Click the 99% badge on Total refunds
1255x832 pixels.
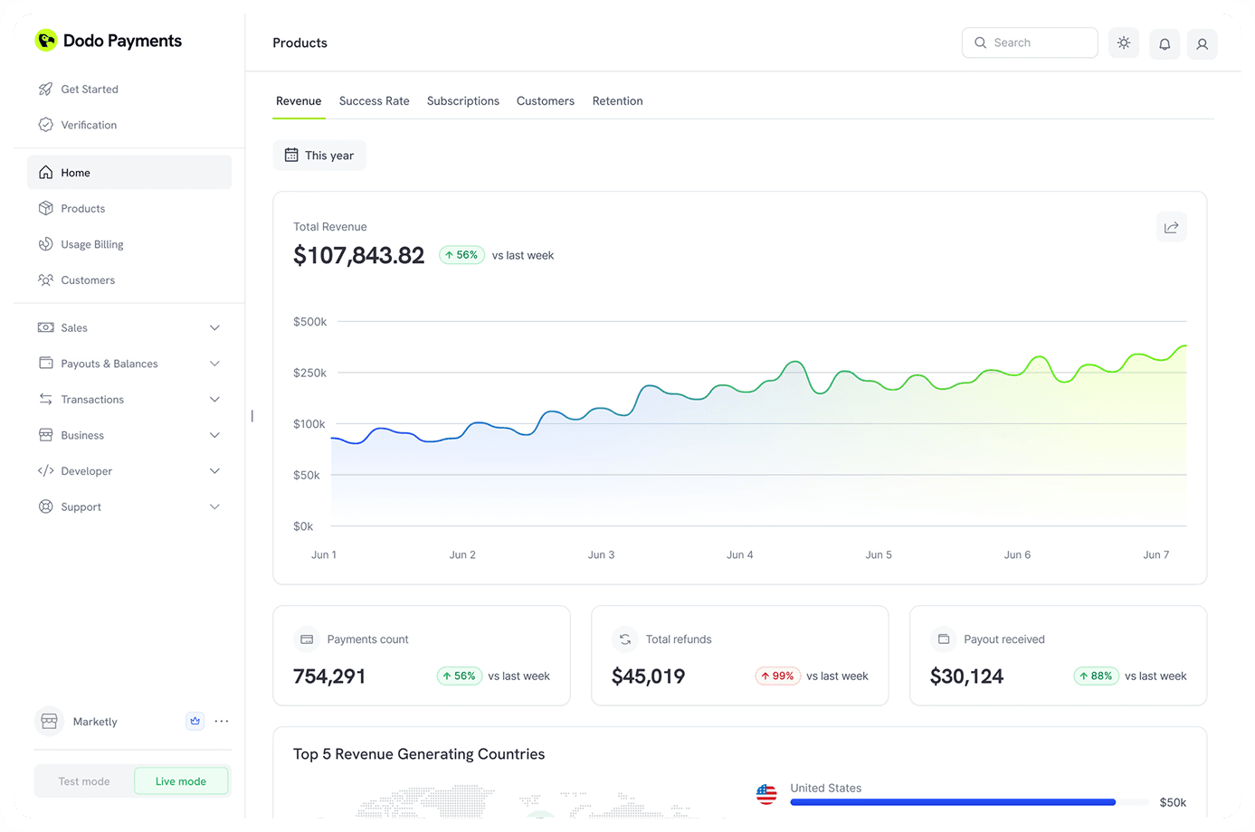778,676
